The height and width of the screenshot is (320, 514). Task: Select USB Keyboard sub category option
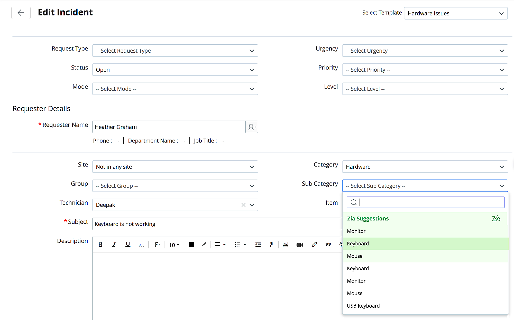pyautogui.click(x=363, y=306)
